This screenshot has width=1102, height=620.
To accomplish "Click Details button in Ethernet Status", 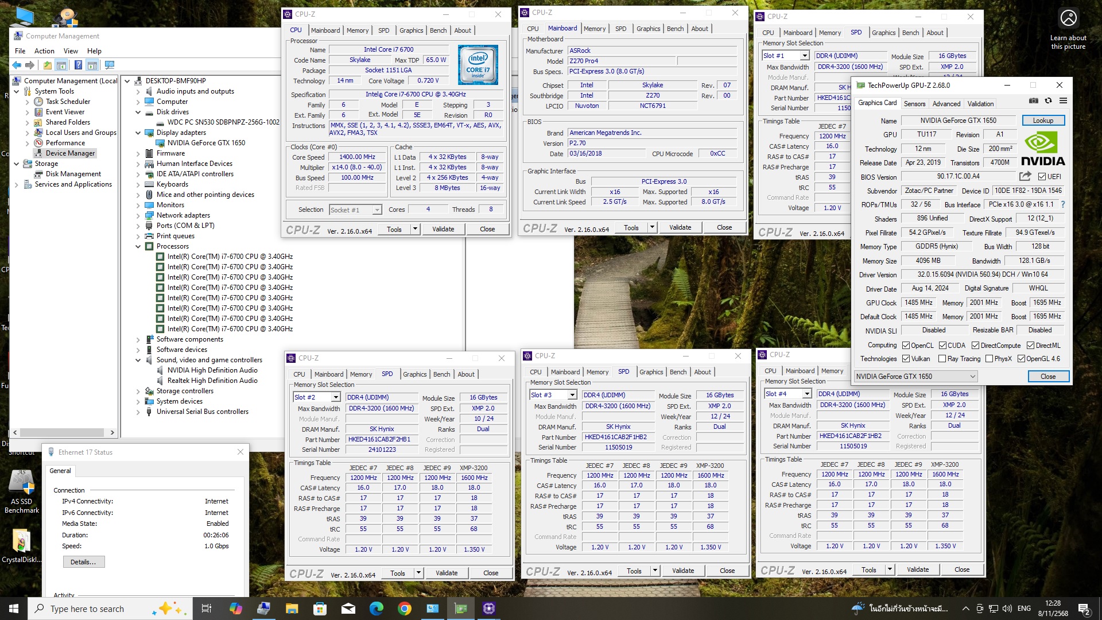I will point(83,562).
